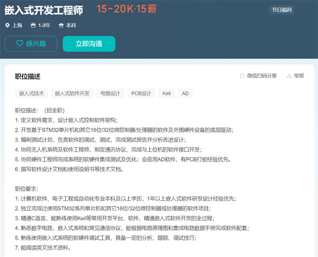Select the 嵌入式技术 skill tag
The height and width of the screenshot is (257, 318).
[31, 93]
